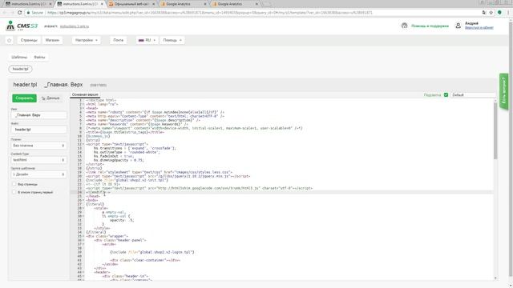
Task: Open the Default highlight theme dropdown
Action: pos(472,94)
